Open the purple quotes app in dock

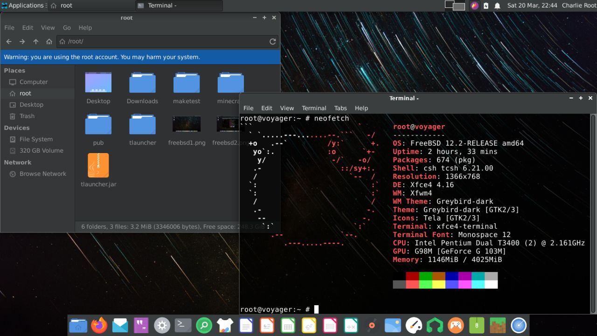pyautogui.click(x=141, y=325)
